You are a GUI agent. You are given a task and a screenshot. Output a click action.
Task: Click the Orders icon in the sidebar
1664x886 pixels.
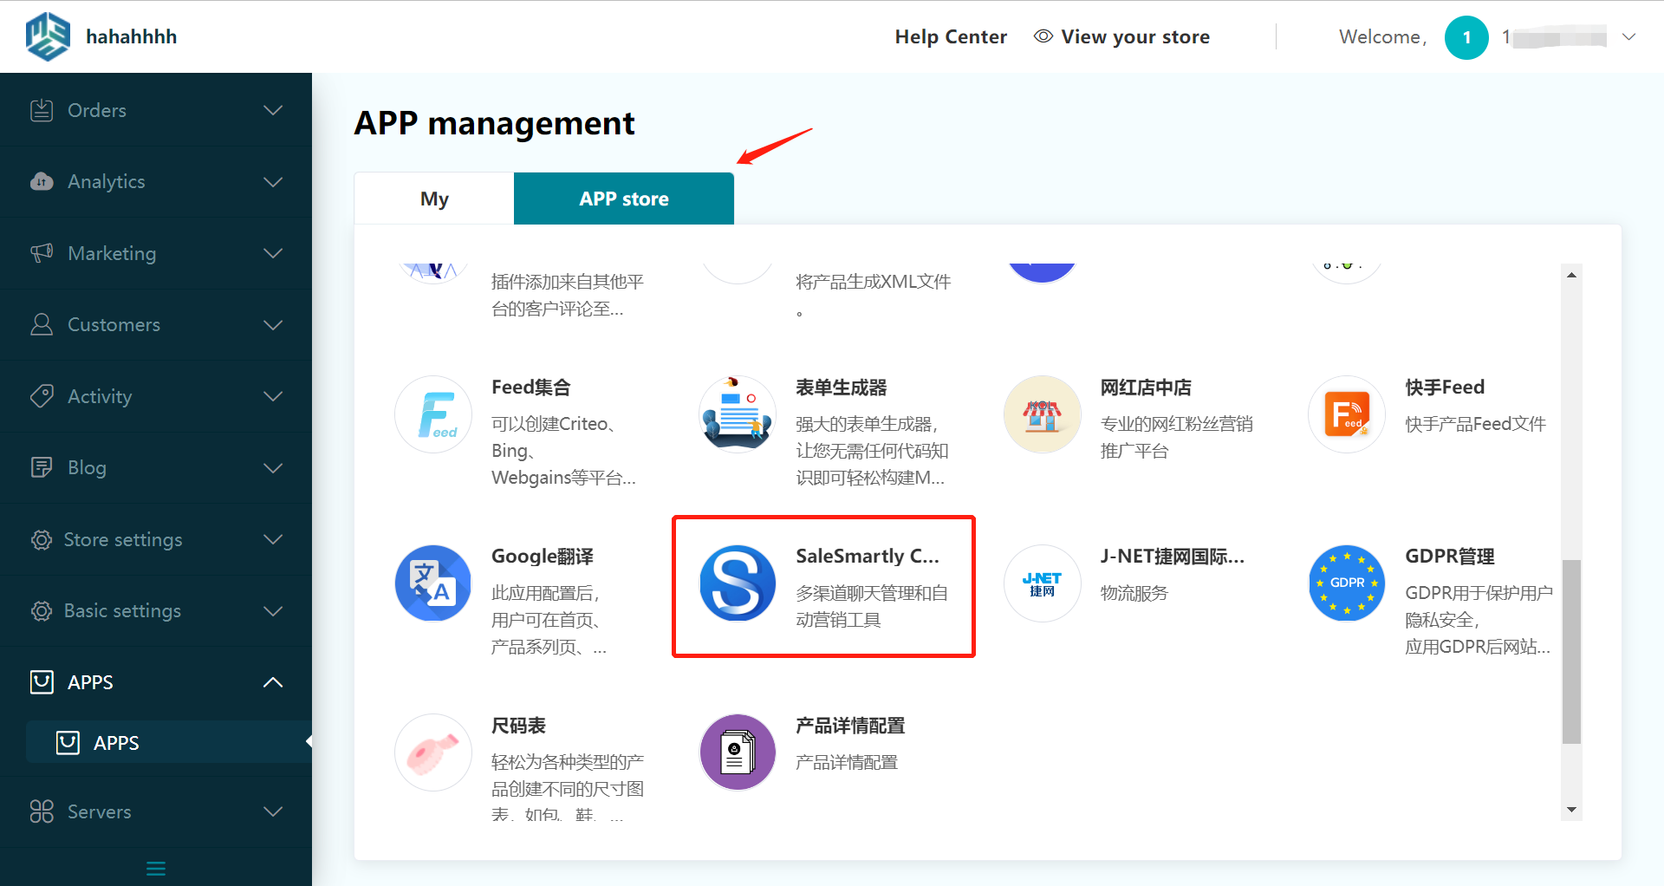(x=42, y=110)
